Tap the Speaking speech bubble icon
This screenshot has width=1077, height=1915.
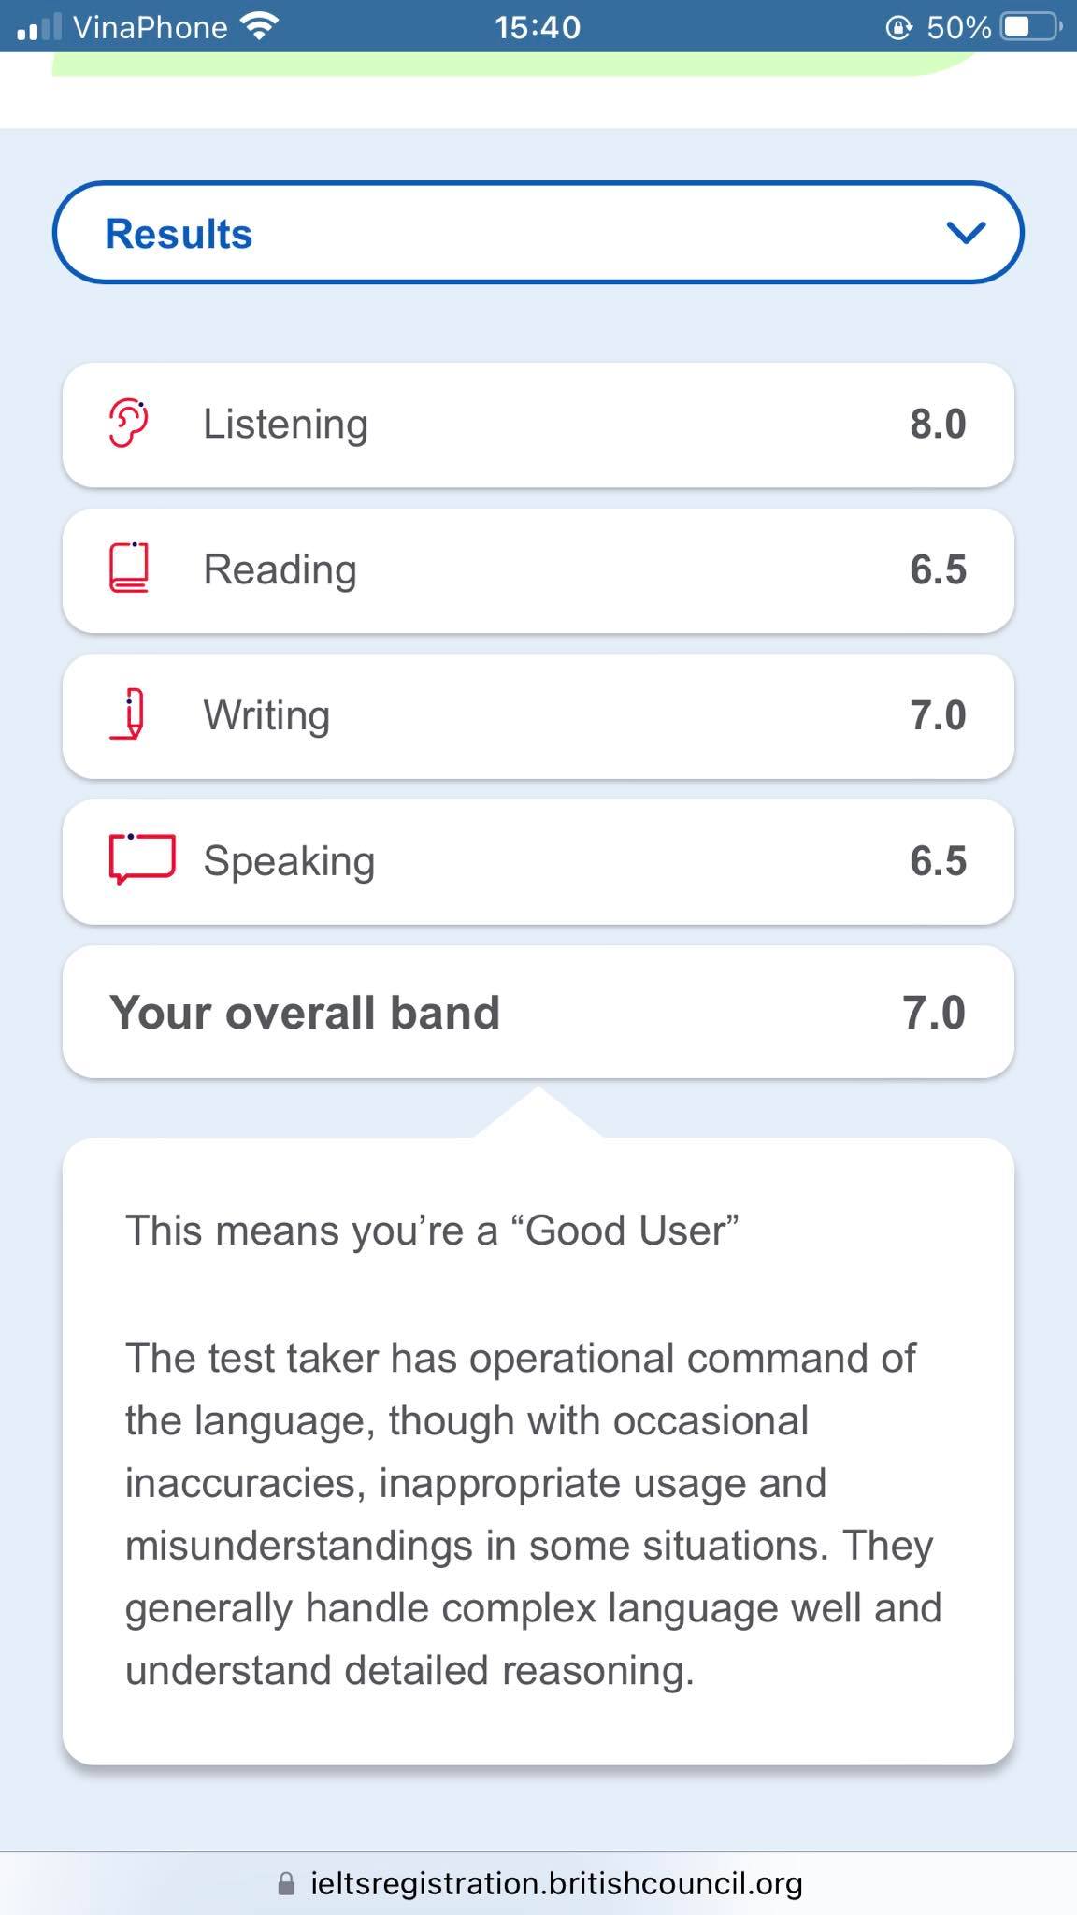click(142, 858)
